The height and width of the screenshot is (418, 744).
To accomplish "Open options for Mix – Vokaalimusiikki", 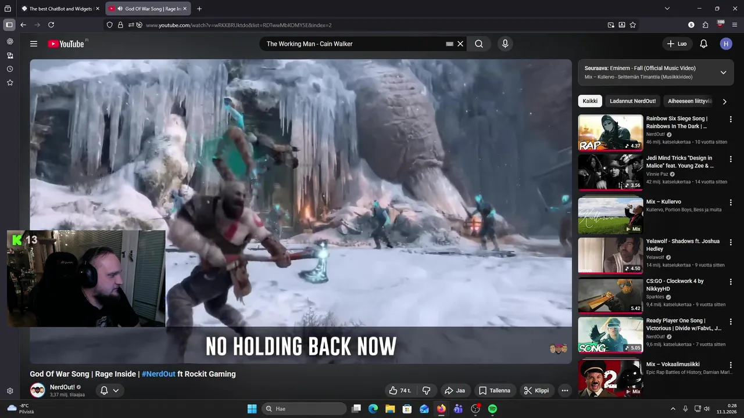I will point(731,365).
